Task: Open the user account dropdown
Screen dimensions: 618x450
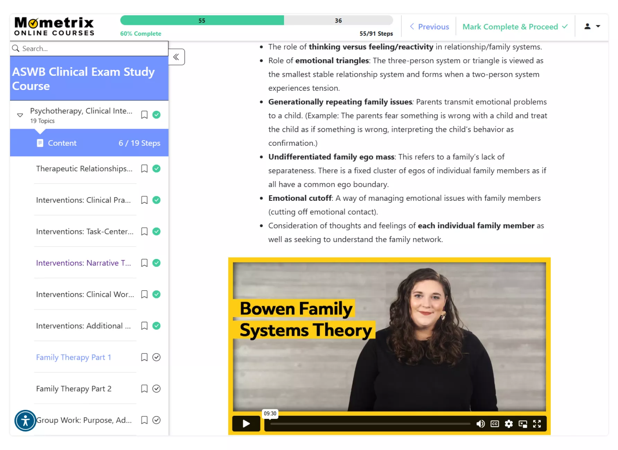Action: pos(592,26)
